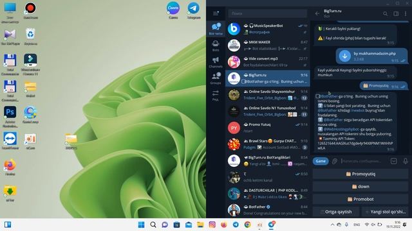
Task: Open the Visual Studio desktop shortcut
Action: point(10,37)
